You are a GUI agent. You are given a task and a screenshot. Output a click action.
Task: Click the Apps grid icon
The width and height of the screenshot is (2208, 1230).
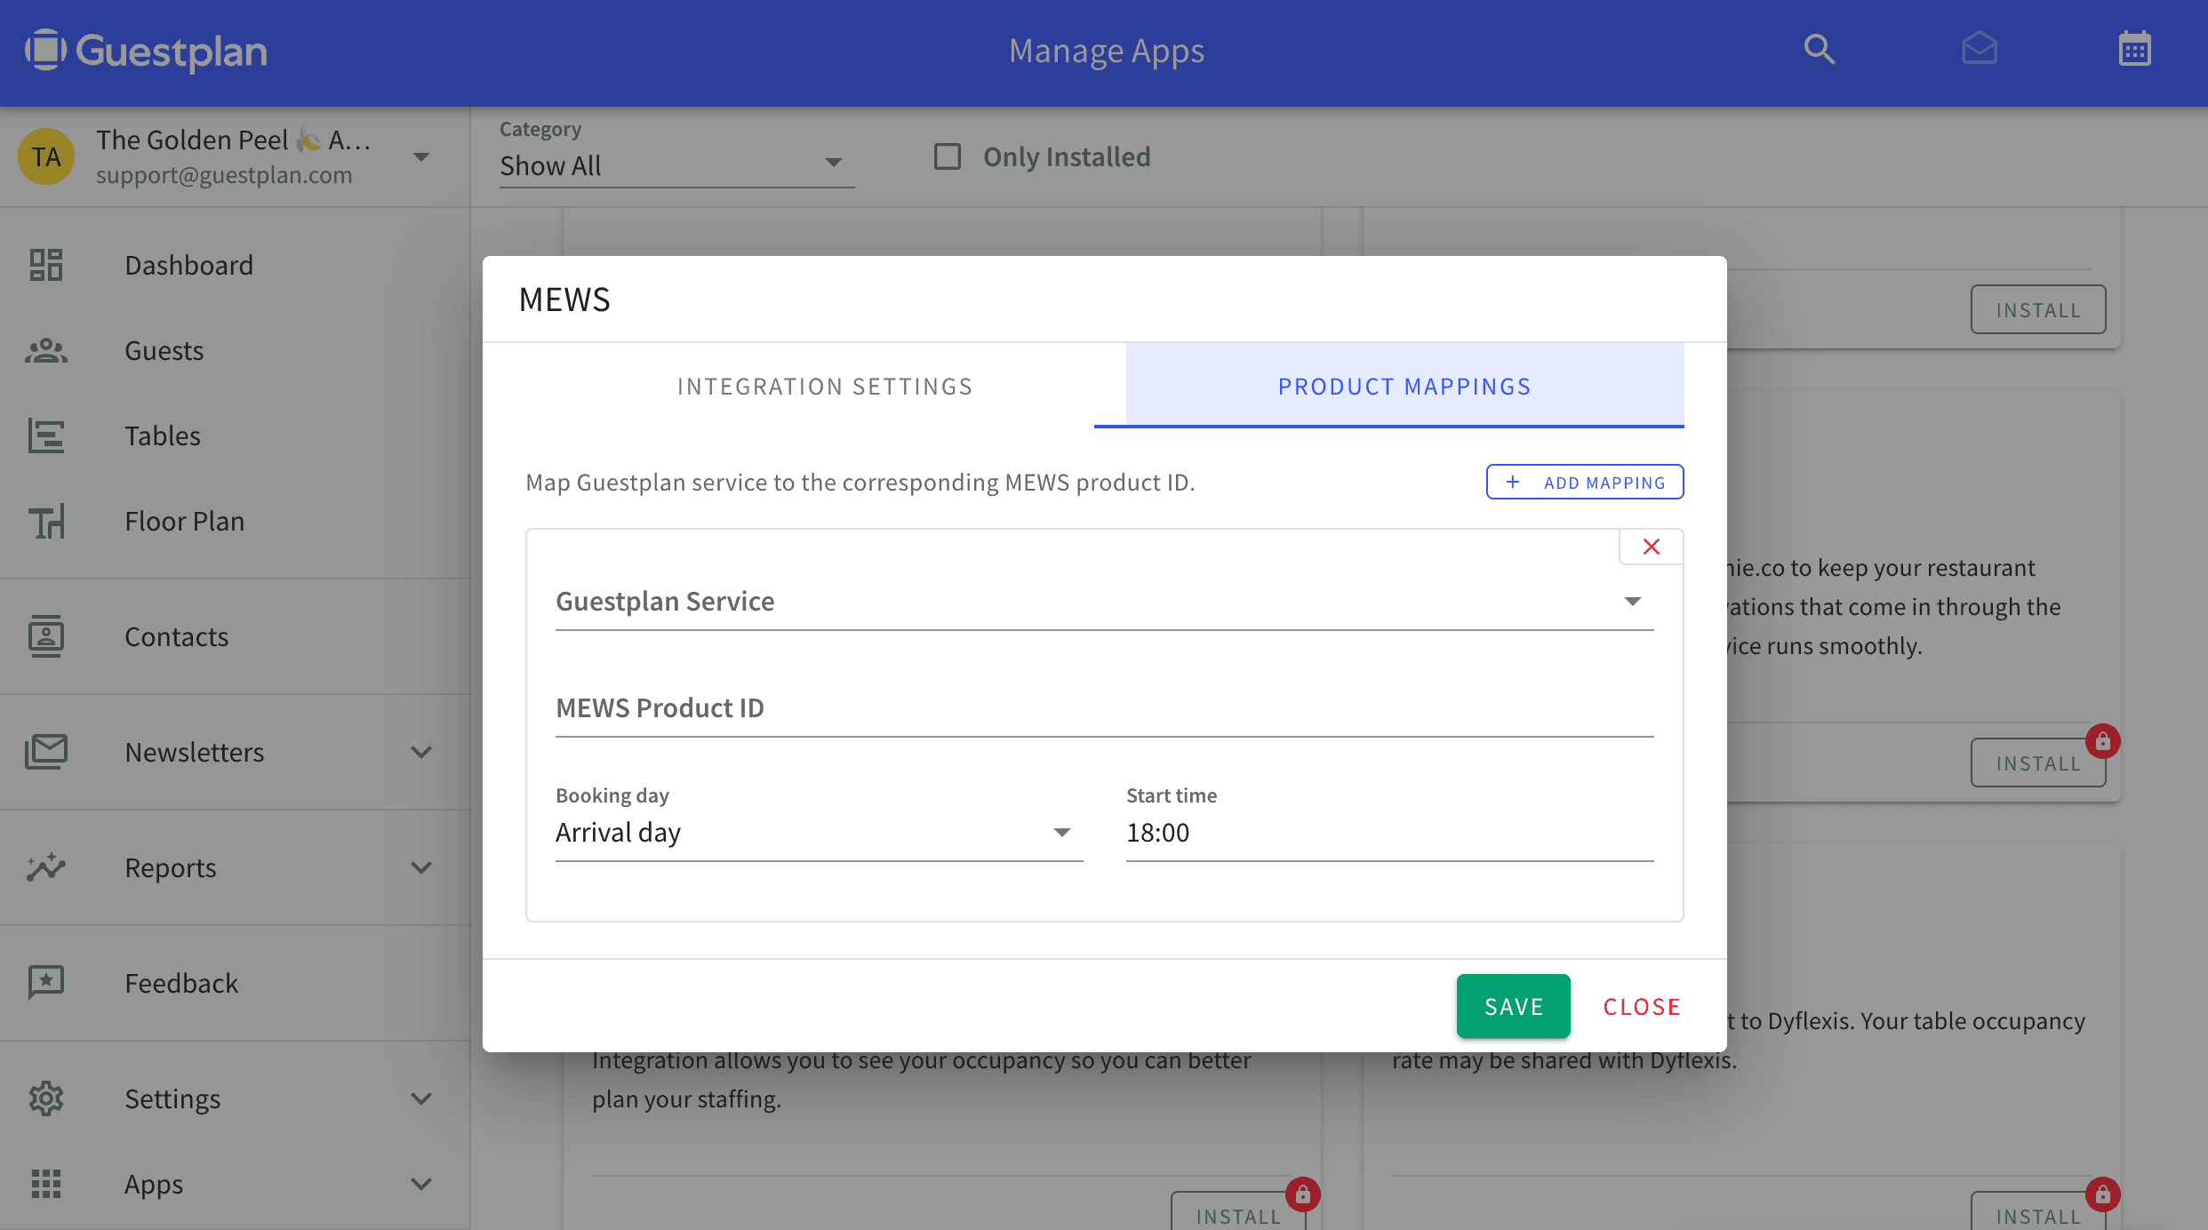click(46, 1184)
